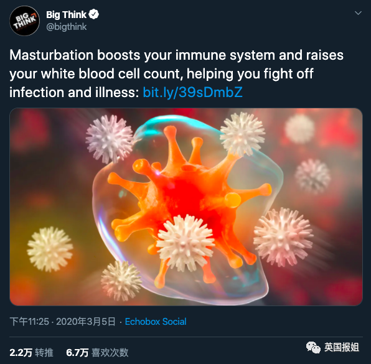View the 6.7万 likes count
371x364 pixels.
77,353
